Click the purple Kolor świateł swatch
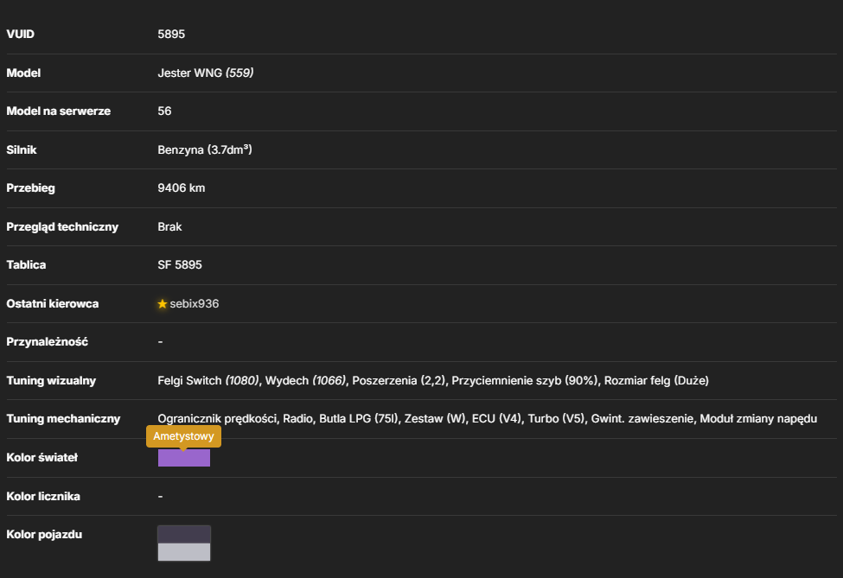The image size is (843, 578). click(184, 458)
